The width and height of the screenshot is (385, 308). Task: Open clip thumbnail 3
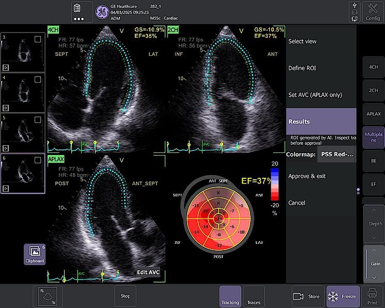click(x=23, y=52)
